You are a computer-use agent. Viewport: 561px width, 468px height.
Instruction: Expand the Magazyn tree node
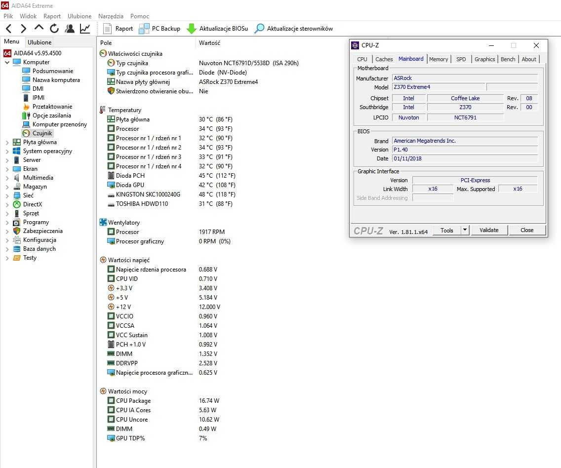click(x=7, y=187)
